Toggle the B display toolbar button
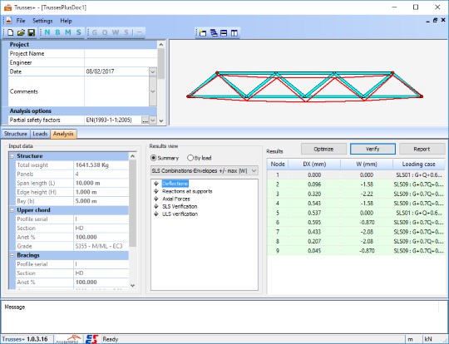The height and width of the screenshot is (344, 449). 58,32
